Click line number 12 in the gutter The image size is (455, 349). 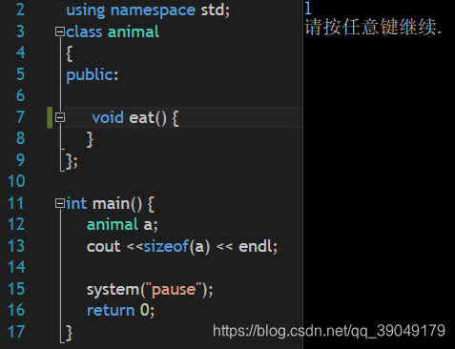(16, 224)
